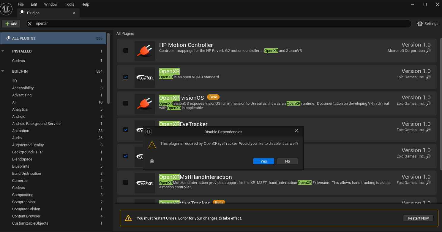This screenshot has height=232, width=442.
Task: Click the OpenXRMsftHandInteraction logo icon
Action: pos(145,183)
